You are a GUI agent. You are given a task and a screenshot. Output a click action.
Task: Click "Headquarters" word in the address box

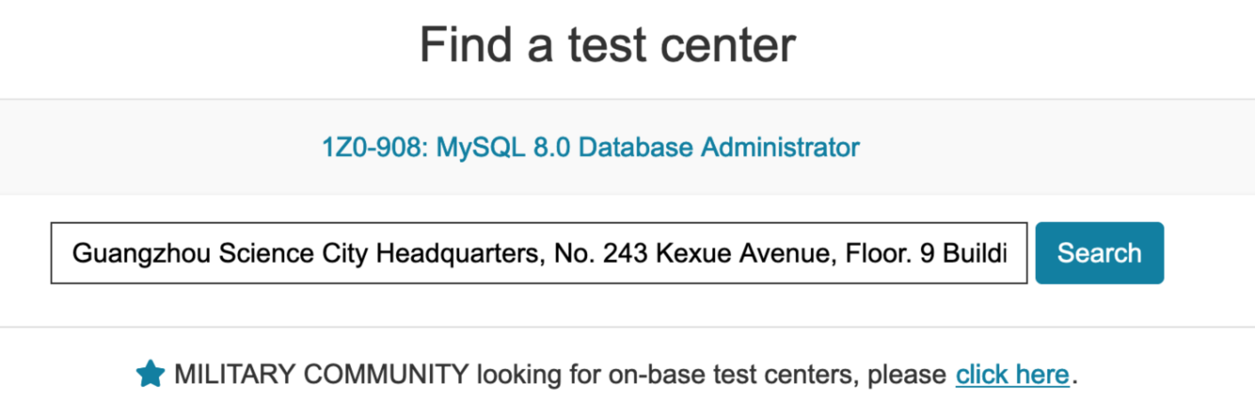(x=460, y=253)
